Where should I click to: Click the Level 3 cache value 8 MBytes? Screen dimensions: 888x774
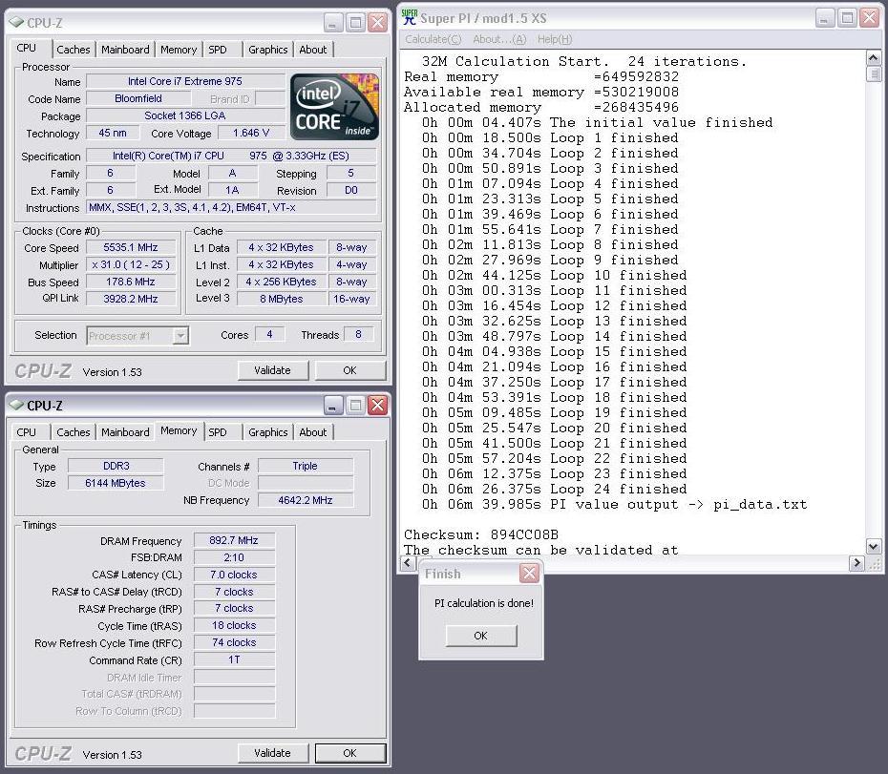[282, 299]
